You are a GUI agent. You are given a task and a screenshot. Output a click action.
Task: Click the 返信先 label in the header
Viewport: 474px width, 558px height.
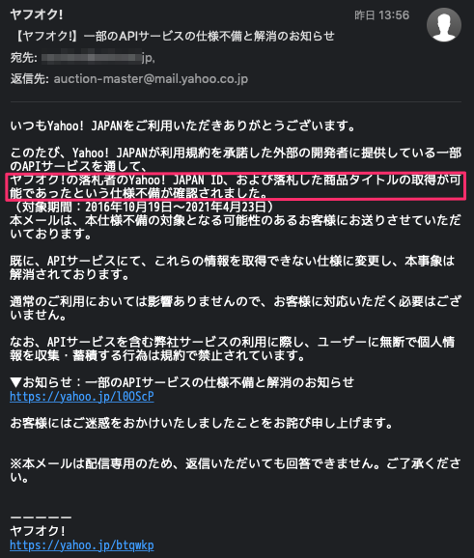click(30, 78)
